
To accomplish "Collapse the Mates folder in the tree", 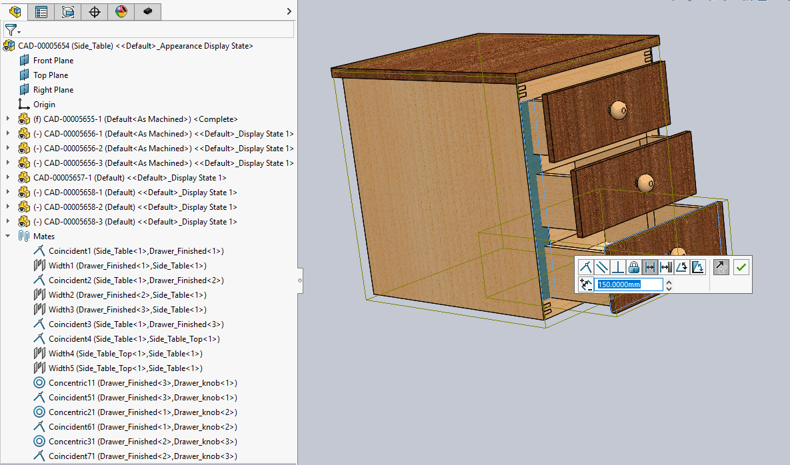I will [8, 236].
